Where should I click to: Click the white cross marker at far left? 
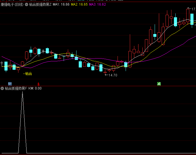coord(2,63)
